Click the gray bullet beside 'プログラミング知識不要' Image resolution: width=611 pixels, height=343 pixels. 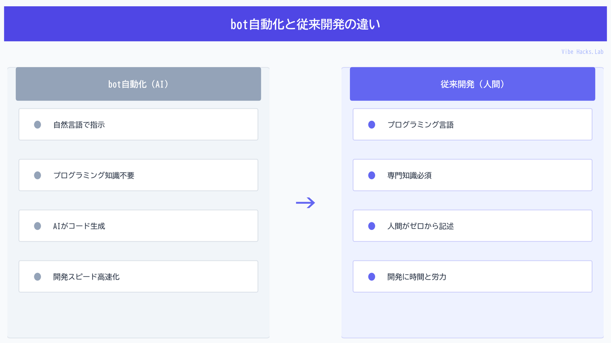coord(38,175)
